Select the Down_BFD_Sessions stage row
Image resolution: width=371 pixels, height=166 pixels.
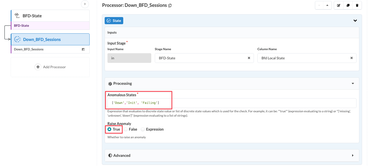[x=50, y=49]
